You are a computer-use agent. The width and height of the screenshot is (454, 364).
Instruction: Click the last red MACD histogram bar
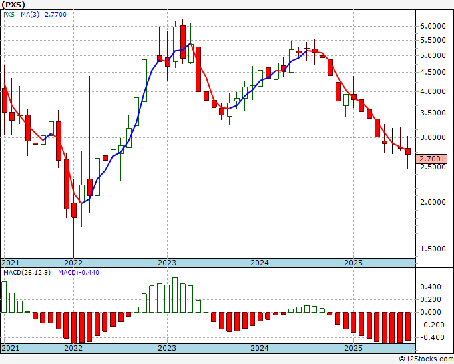click(408, 326)
